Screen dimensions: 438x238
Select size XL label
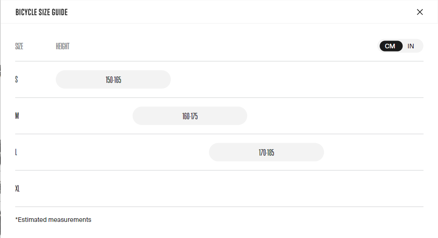point(17,189)
